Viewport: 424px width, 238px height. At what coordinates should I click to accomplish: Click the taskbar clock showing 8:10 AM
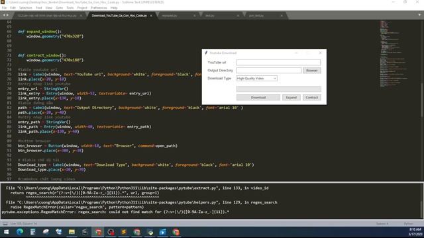(415, 232)
